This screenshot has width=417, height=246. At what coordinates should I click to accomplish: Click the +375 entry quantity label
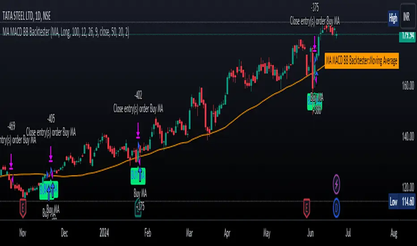(140, 207)
